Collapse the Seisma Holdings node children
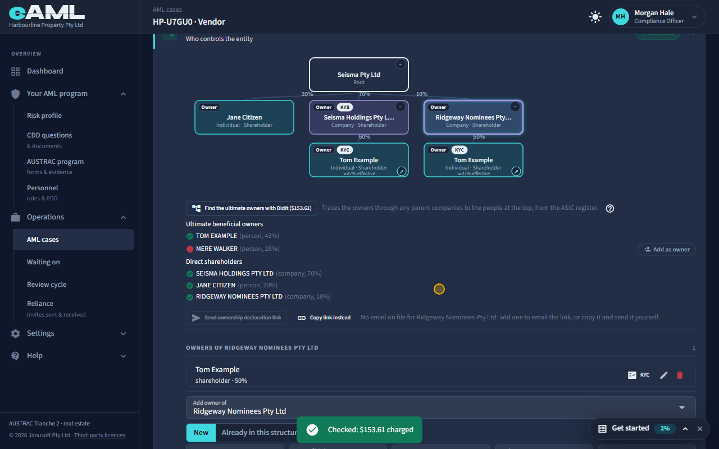Viewport: 719px width, 449px height. [x=400, y=107]
